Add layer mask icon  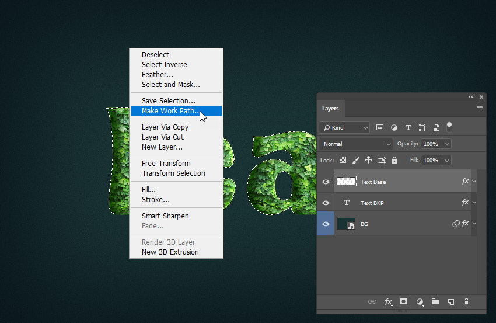(403, 301)
